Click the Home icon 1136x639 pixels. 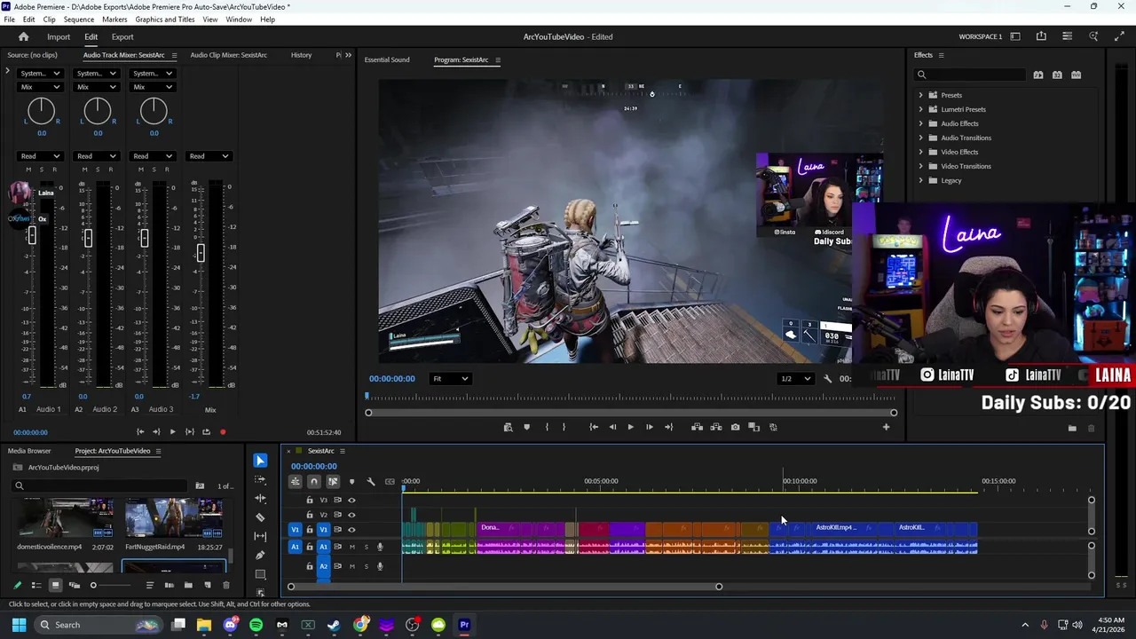point(24,37)
